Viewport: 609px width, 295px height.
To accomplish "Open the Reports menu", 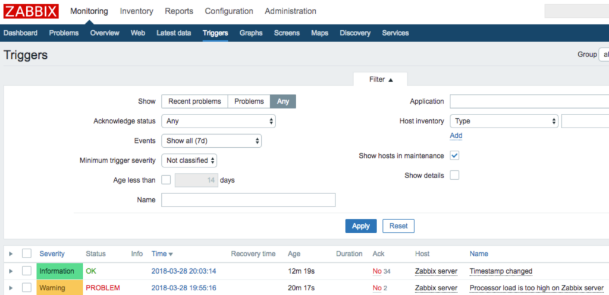I will (x=179, y=11).
